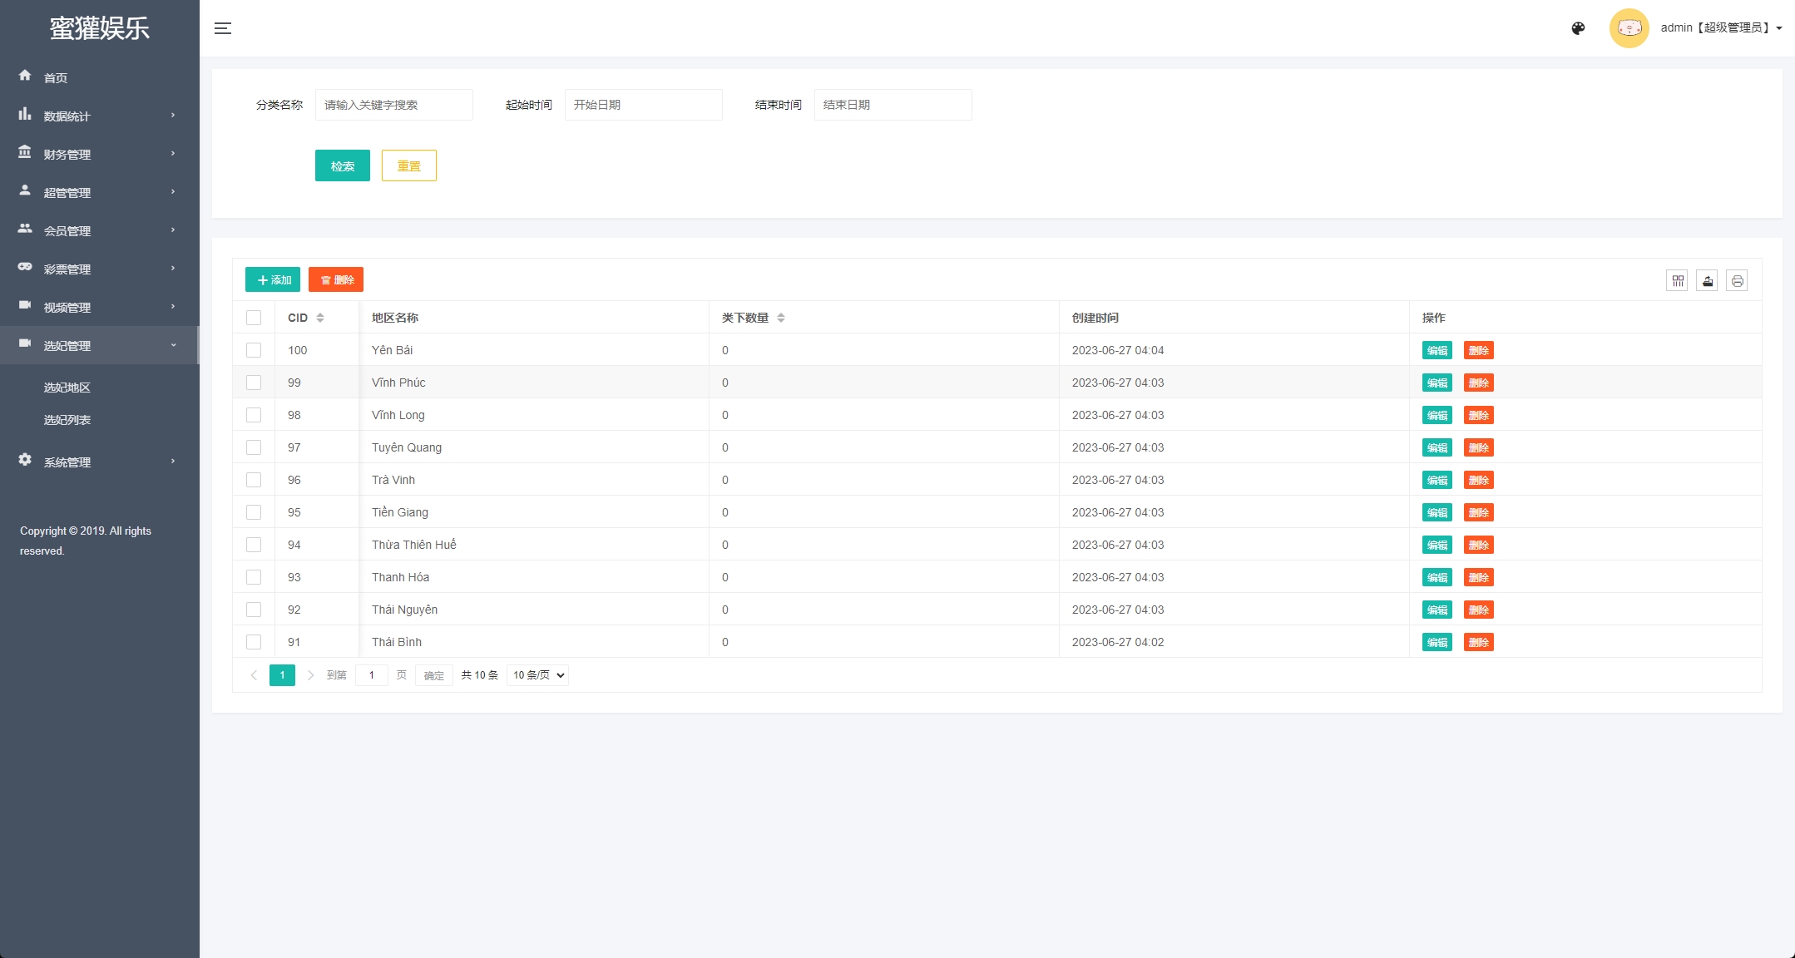Viewport: 1795px width, 958px height.
Task: Click the green 检索 search button
Action: point(342,165)
